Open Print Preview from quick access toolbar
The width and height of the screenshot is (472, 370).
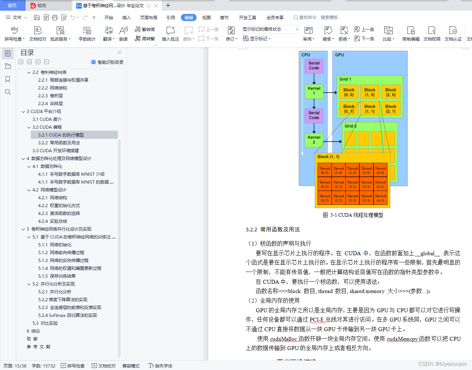[64, 17]
